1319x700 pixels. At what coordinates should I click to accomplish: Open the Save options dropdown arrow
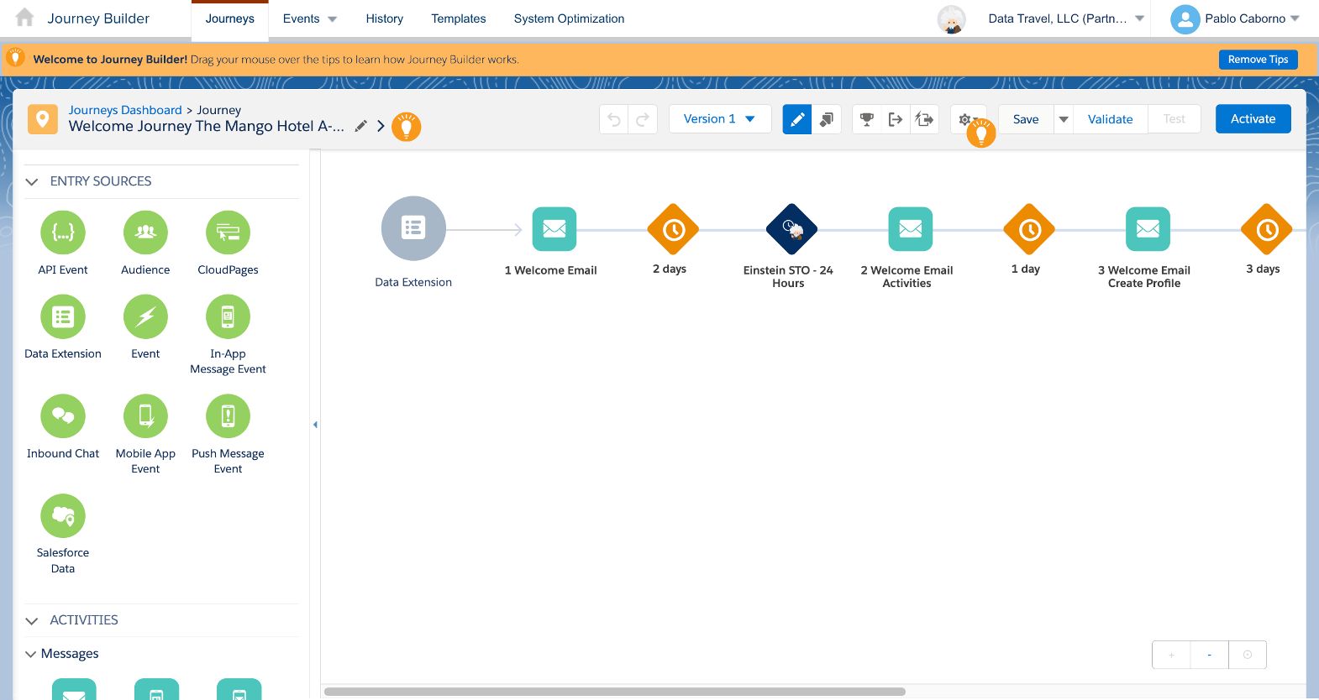coord(1064,119)
